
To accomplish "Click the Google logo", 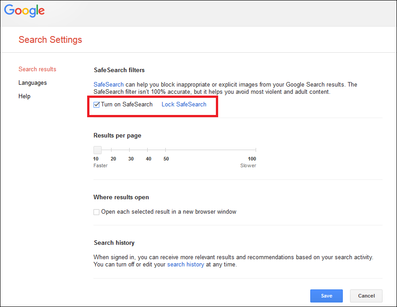I will 24,11.
